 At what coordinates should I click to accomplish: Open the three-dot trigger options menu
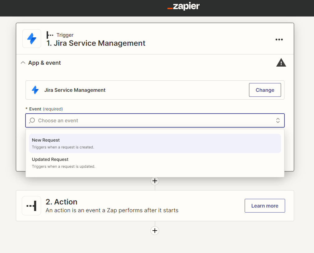pos(279,40)
